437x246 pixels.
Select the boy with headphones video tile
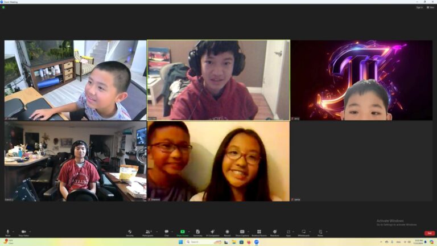218,80
